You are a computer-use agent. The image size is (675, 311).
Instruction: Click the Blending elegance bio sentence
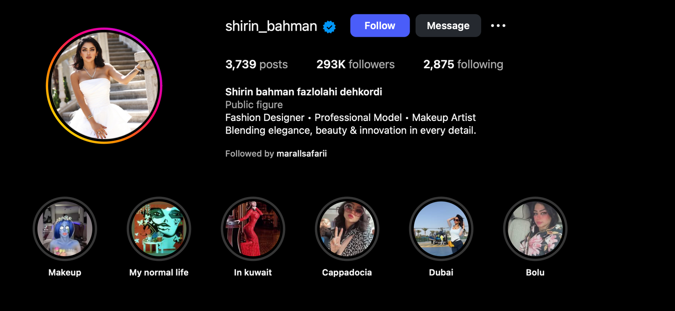coord(350,131)
